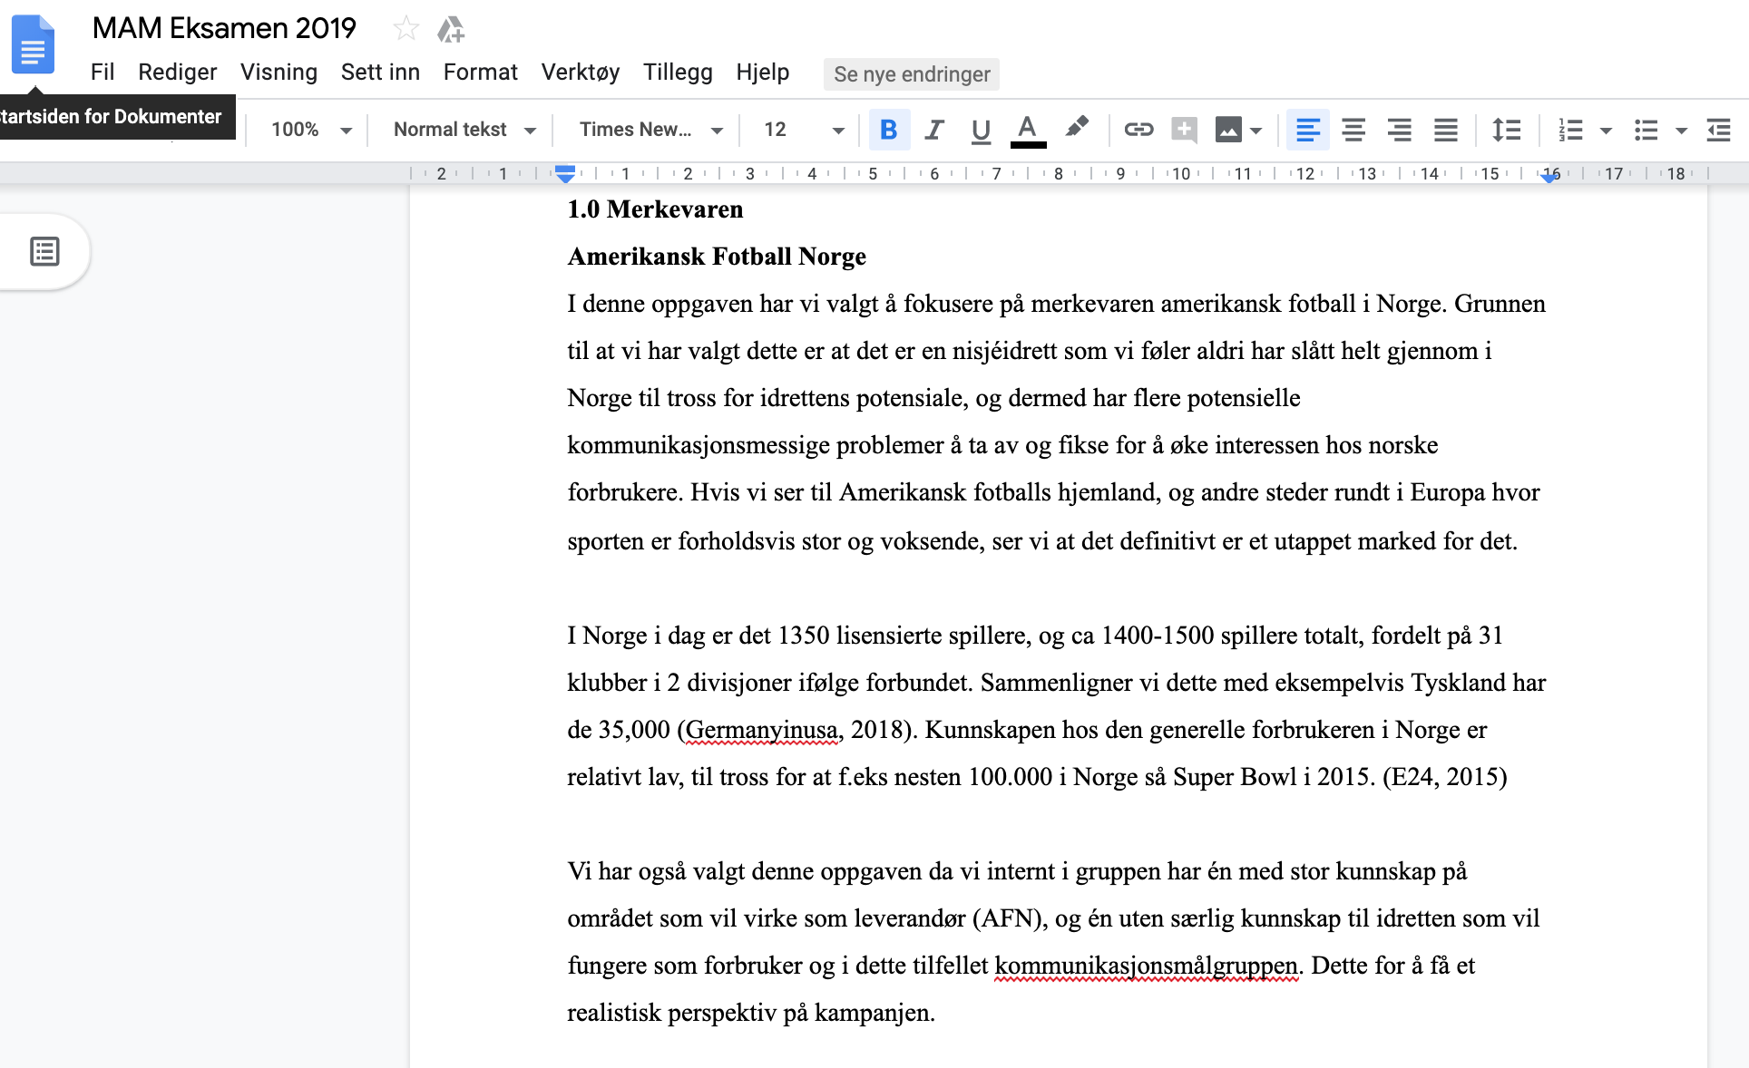Select justify alignment
Viewport: 1749px width, 1068px height.
1446,130
